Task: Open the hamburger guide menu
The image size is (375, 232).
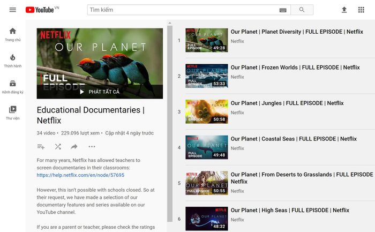Action: point(13,10)
